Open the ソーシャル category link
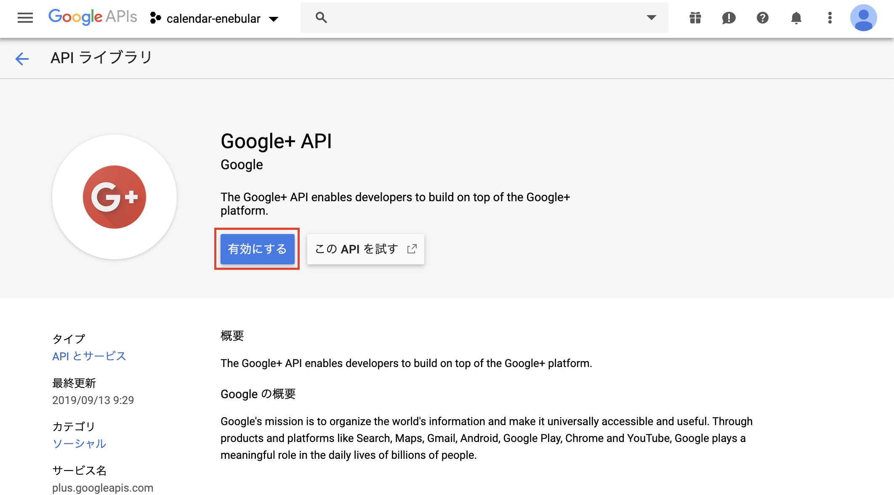Image resolution: width=894 pixels, height=495 pixels. click(x=79, y=444)
